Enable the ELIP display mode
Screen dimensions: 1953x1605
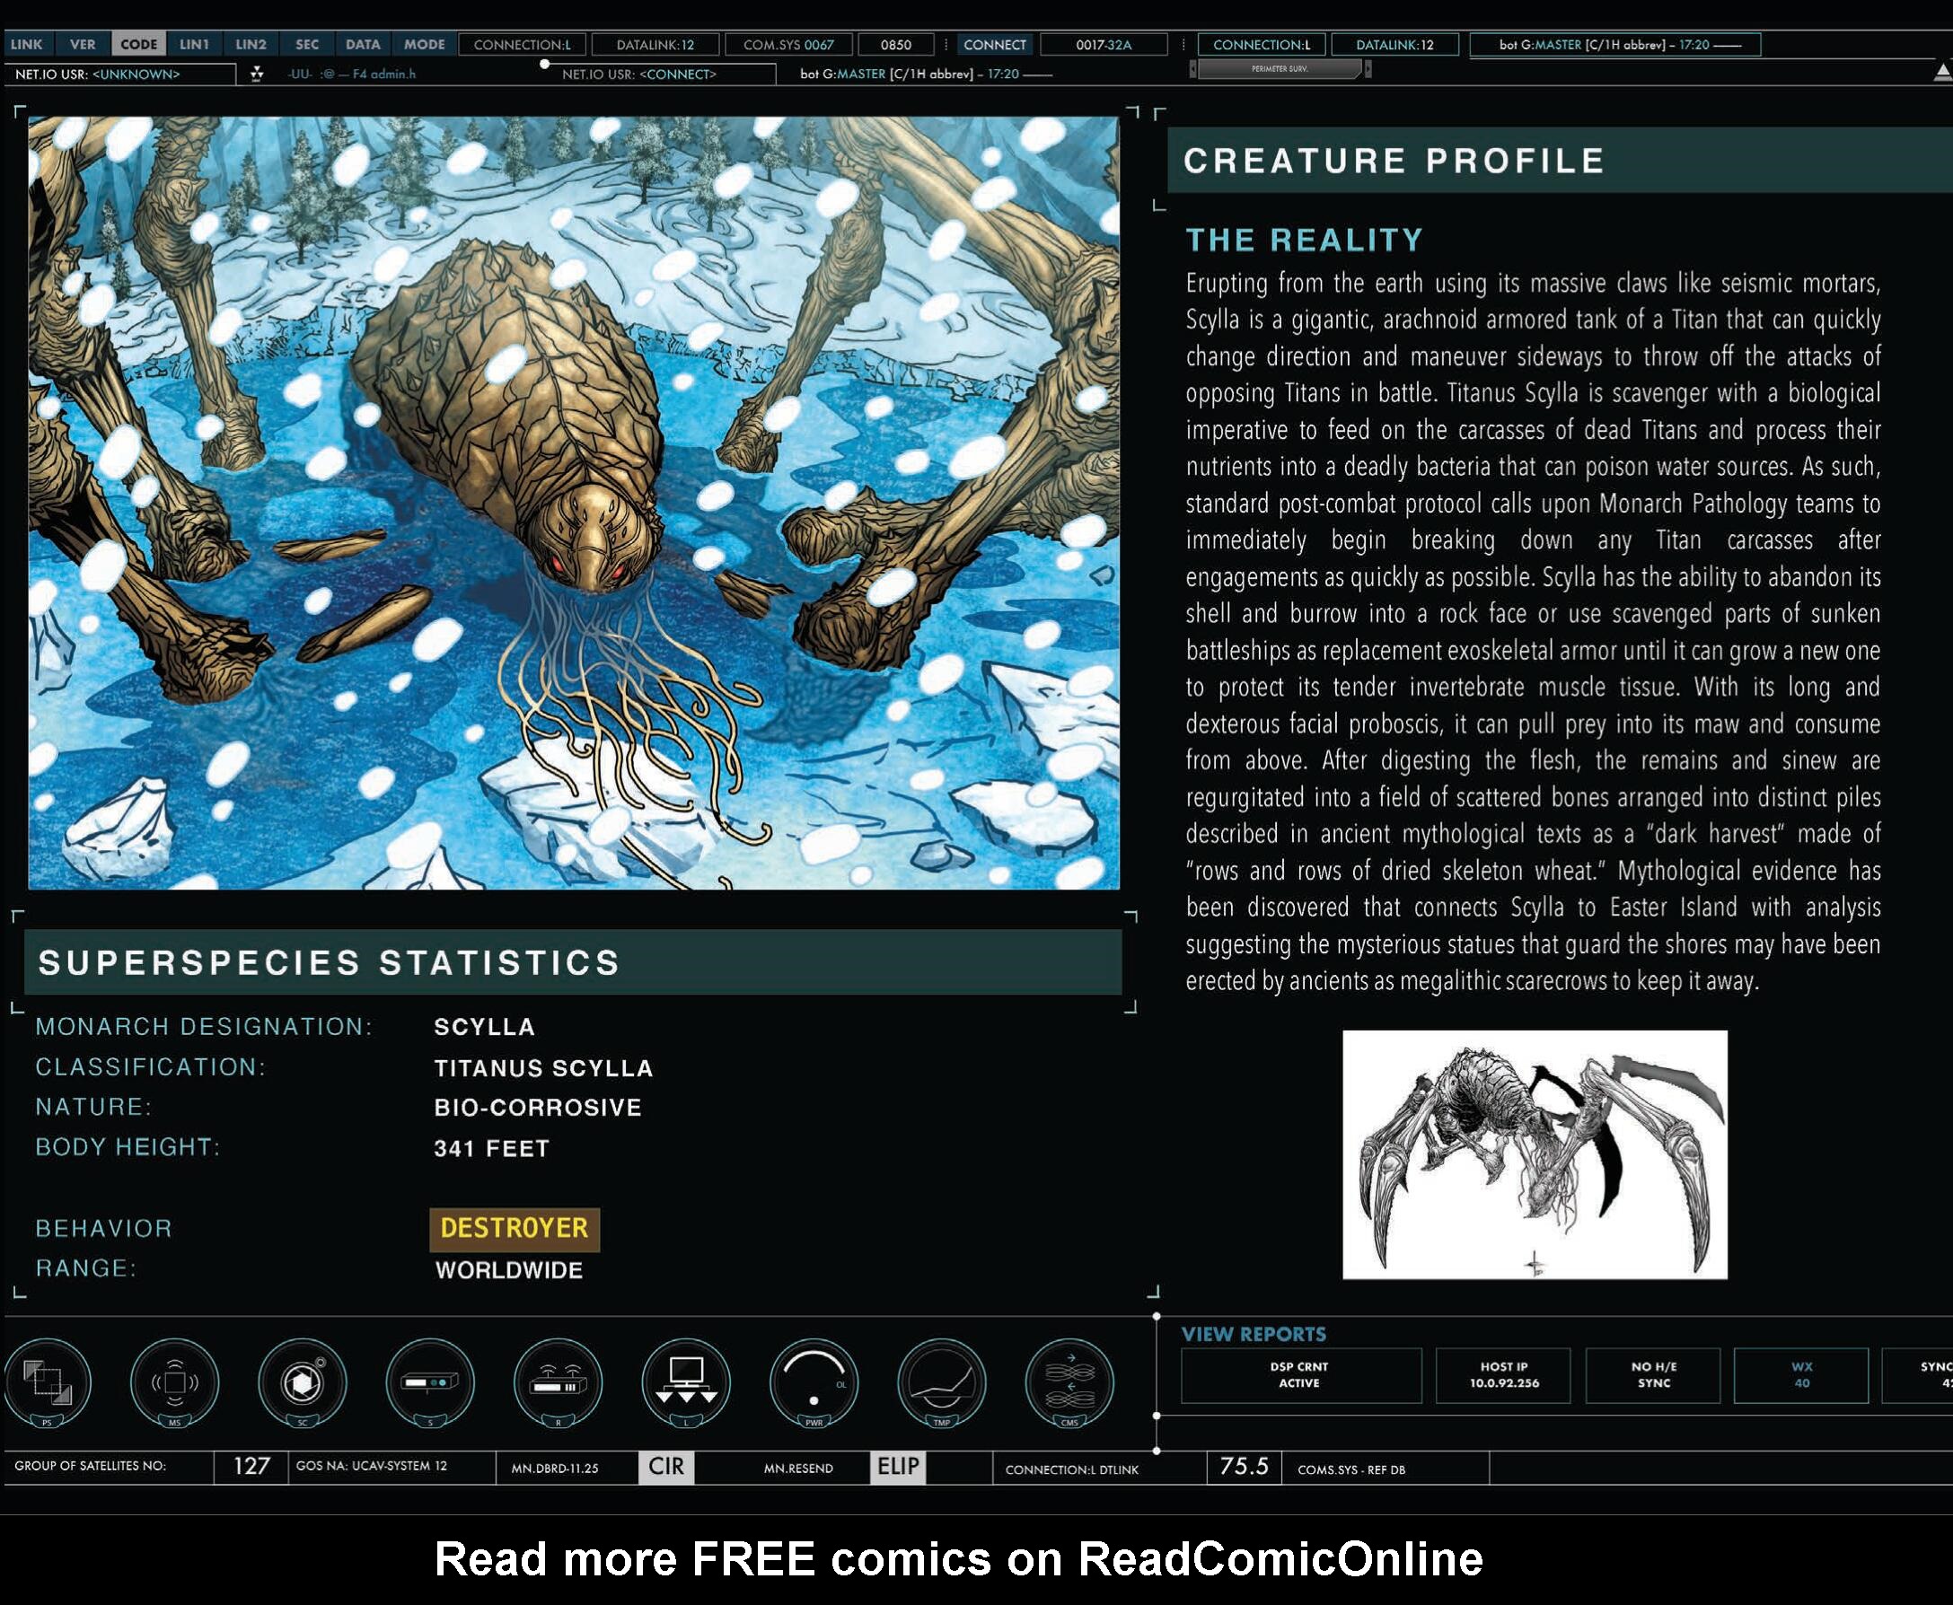[x=900, y=1467]
